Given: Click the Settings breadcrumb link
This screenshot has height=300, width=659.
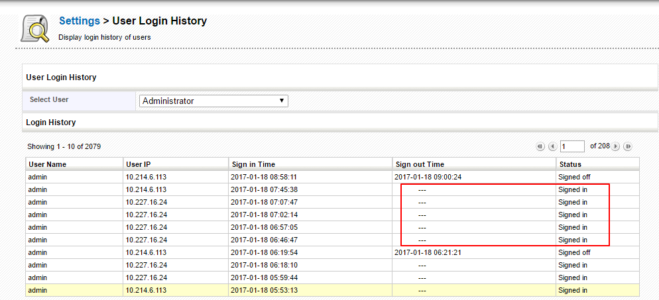Looking at the screenshot, I should (79, 21).
